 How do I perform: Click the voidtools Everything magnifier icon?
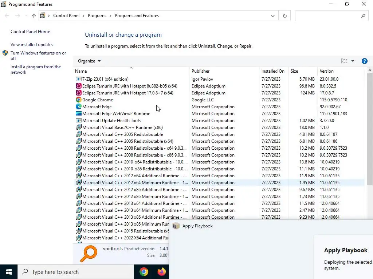[x=89, y=253]
